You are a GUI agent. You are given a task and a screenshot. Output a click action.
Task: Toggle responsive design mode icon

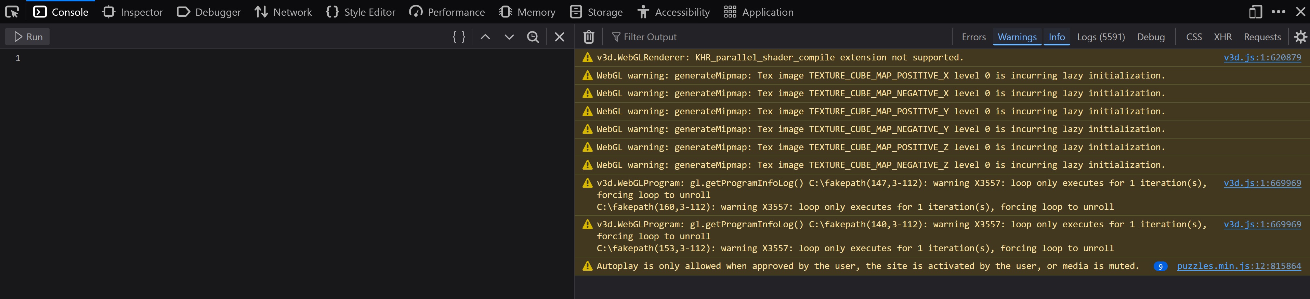pyautogui.click(x=1256, y=12)
